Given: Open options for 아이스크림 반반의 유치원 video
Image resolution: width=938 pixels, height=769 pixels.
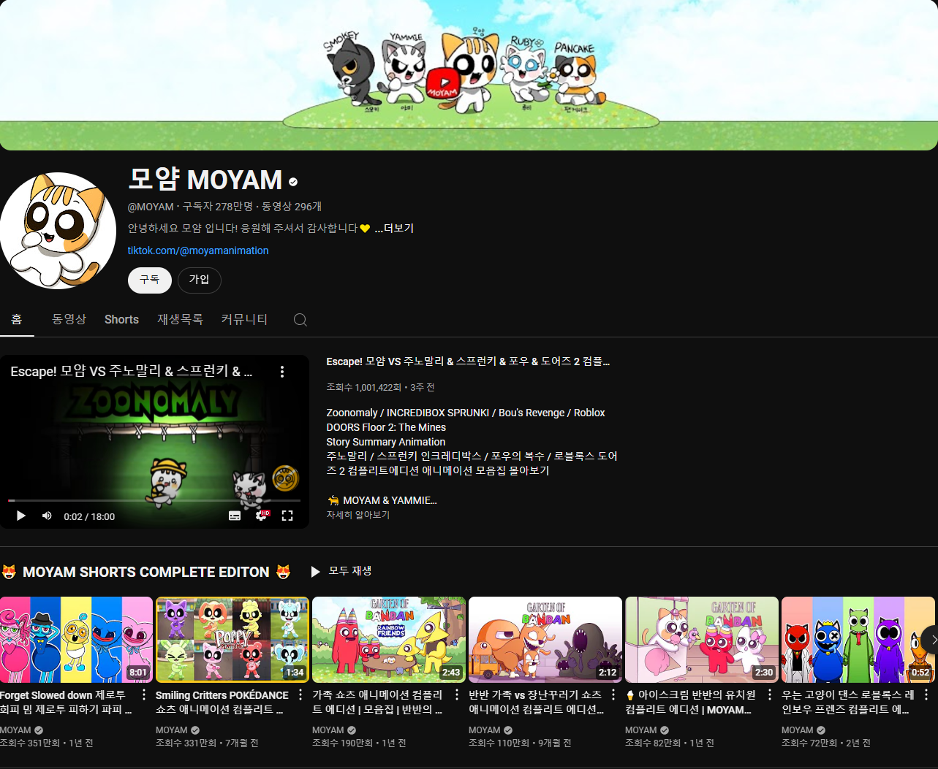Looking at the screenshot, I should pyautogui.click(x=770, y=695).
